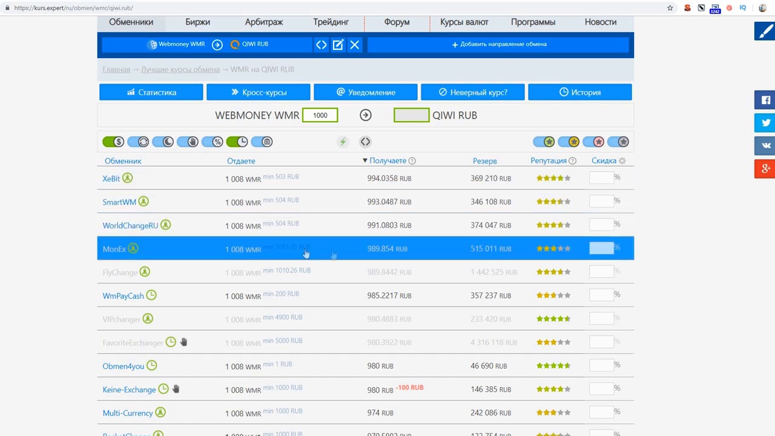Image resolution: width=775 pixels, height=436 pixels.
Task: Toggle the refresh-arrows filter switch
Action: coord(138,142)
